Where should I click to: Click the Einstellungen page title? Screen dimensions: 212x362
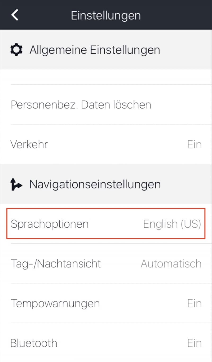click(x=106, y=15)
